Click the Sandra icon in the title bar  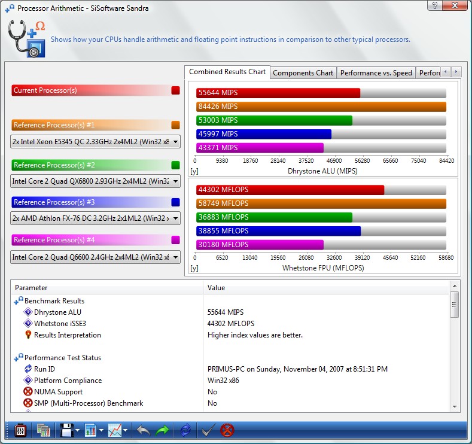tap(10, 8)
